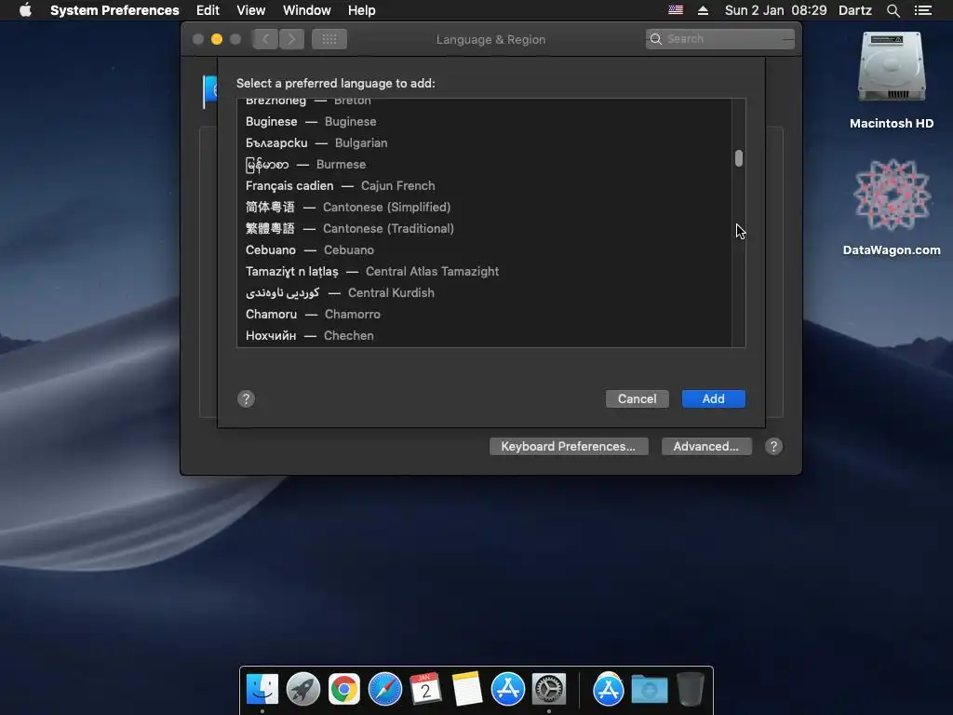The height and width of the screenshot is (715, 953).
Task: Click help button in language sheet
Action: [x=246, y=398]
